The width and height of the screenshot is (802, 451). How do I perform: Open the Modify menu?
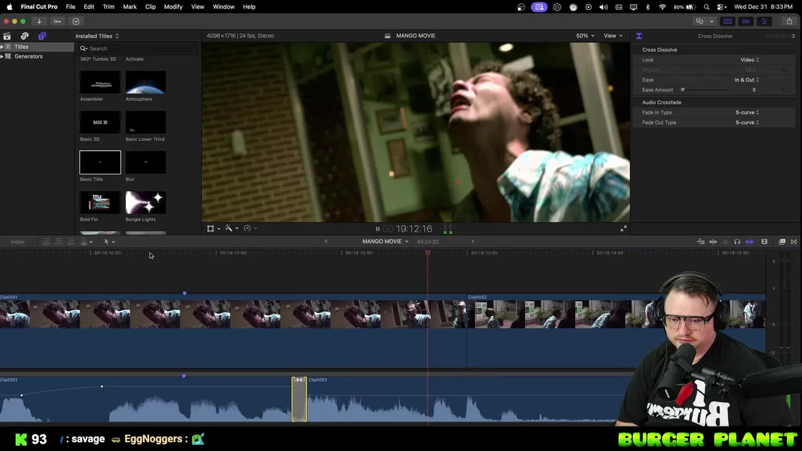tap(173, 7)
